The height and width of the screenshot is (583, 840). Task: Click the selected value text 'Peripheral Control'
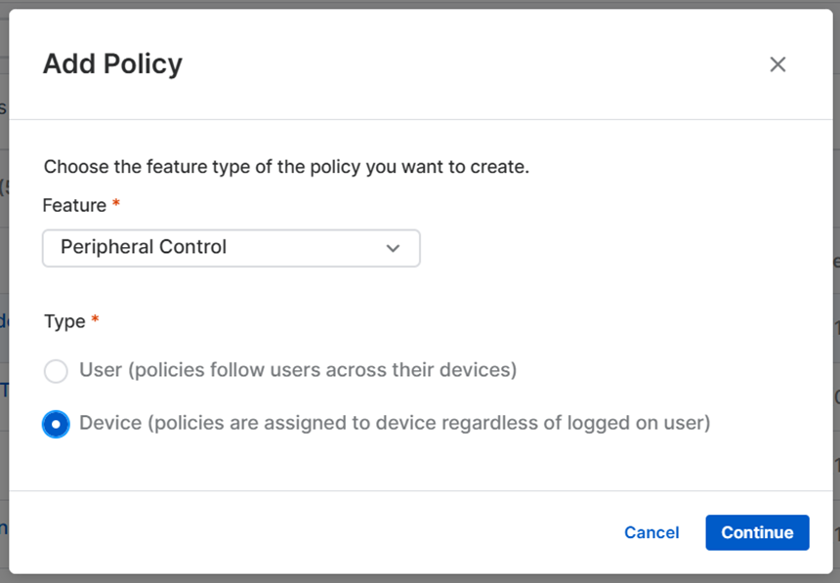pos(144,248)
